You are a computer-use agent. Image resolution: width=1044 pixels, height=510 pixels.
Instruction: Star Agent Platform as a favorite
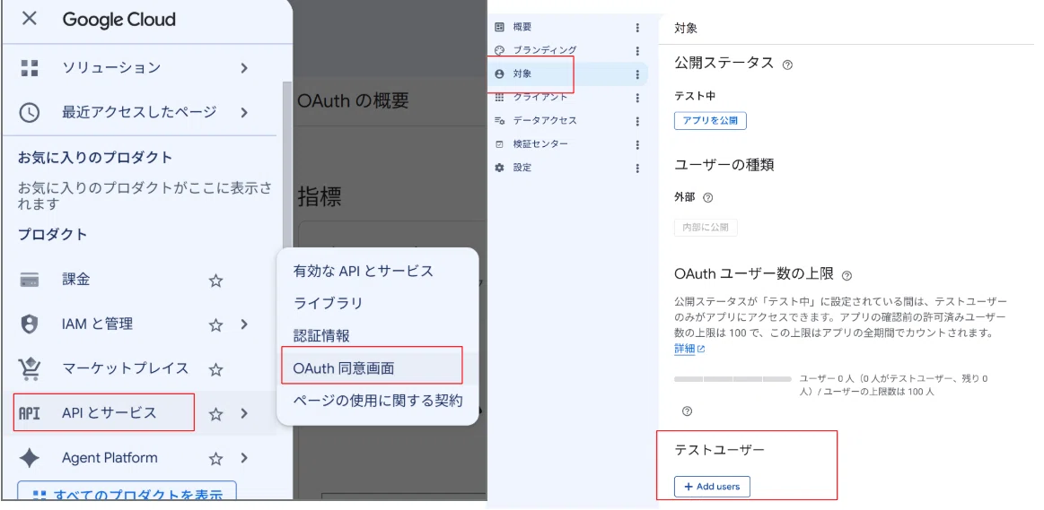pos(215,458)
